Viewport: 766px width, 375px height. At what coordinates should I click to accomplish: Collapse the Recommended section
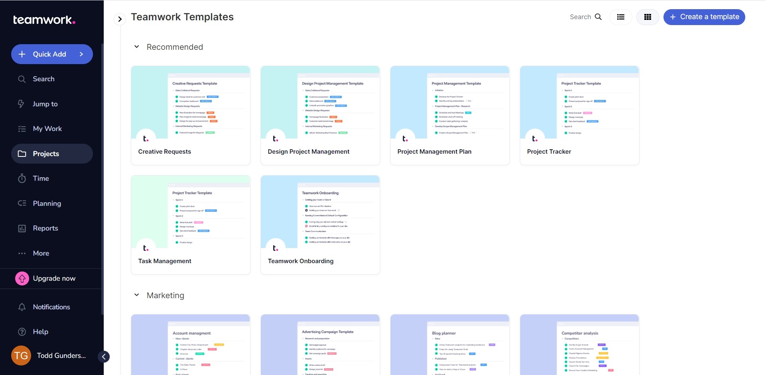point(137,47)
